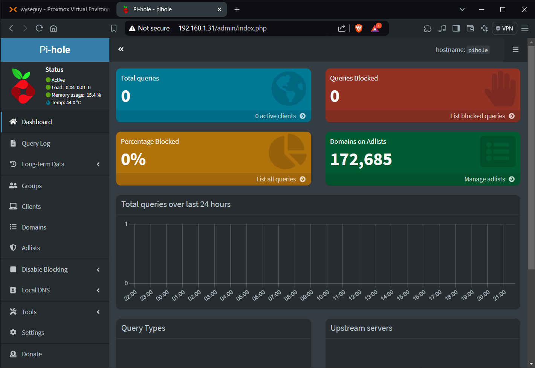Screen dimensions: 535x368
Task: Click the Settings menu entry
Action: tap(55, 333)
